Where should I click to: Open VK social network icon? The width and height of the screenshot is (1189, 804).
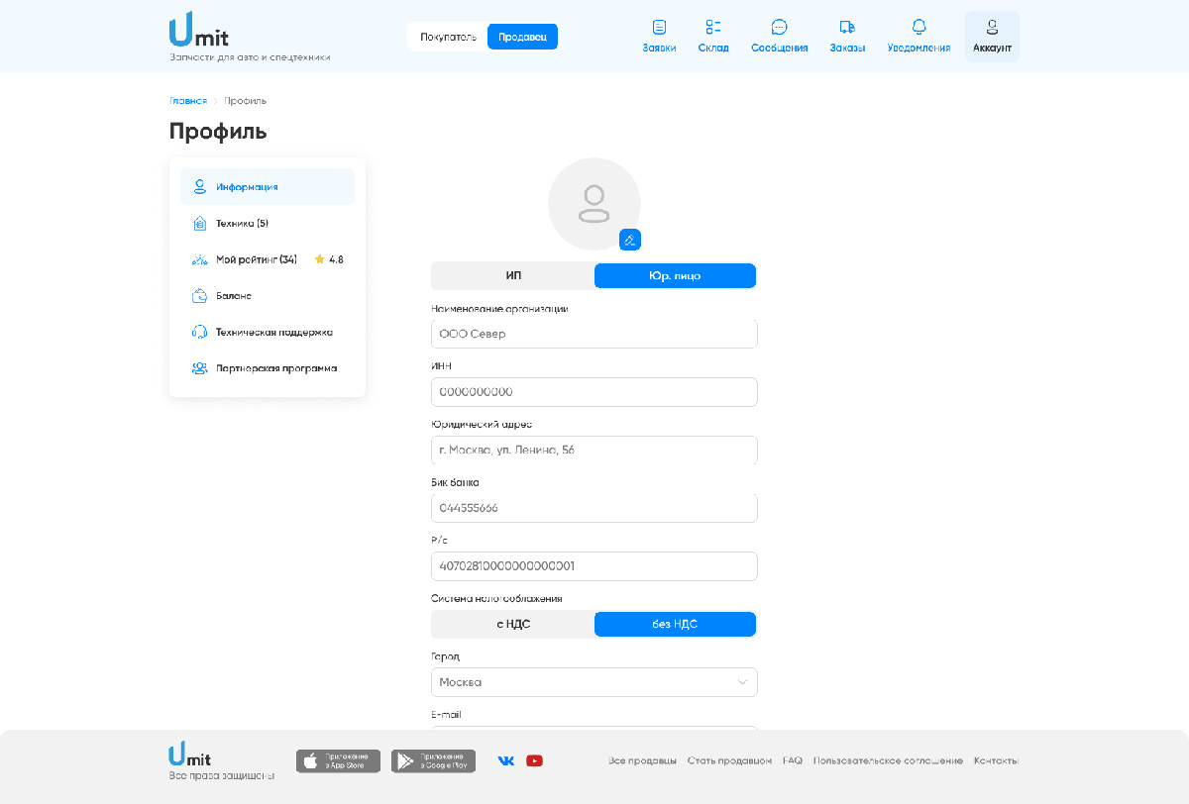(x=506, y=760)
